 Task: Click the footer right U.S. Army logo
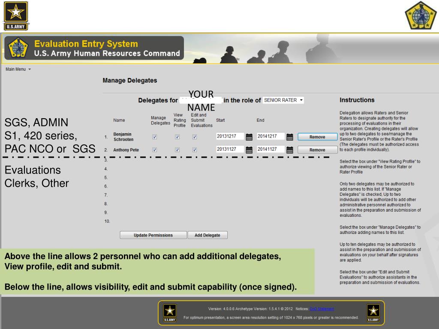point(373,313)
